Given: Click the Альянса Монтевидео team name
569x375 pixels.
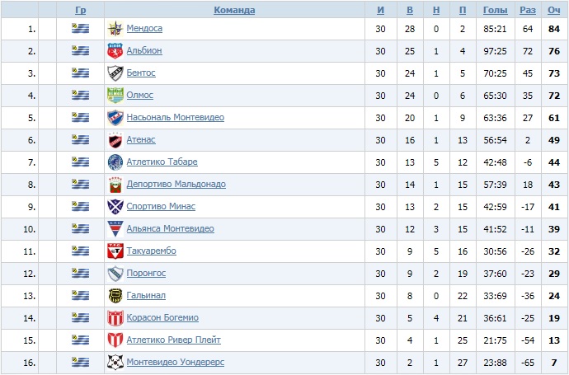Looking at the screenshot, I should (170, 228).
